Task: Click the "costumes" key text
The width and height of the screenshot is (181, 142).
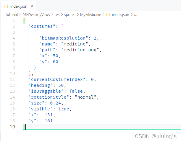Action: (x=42, y=26)
